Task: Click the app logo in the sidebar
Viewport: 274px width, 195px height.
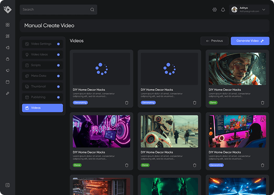Action: coord(8,9)
